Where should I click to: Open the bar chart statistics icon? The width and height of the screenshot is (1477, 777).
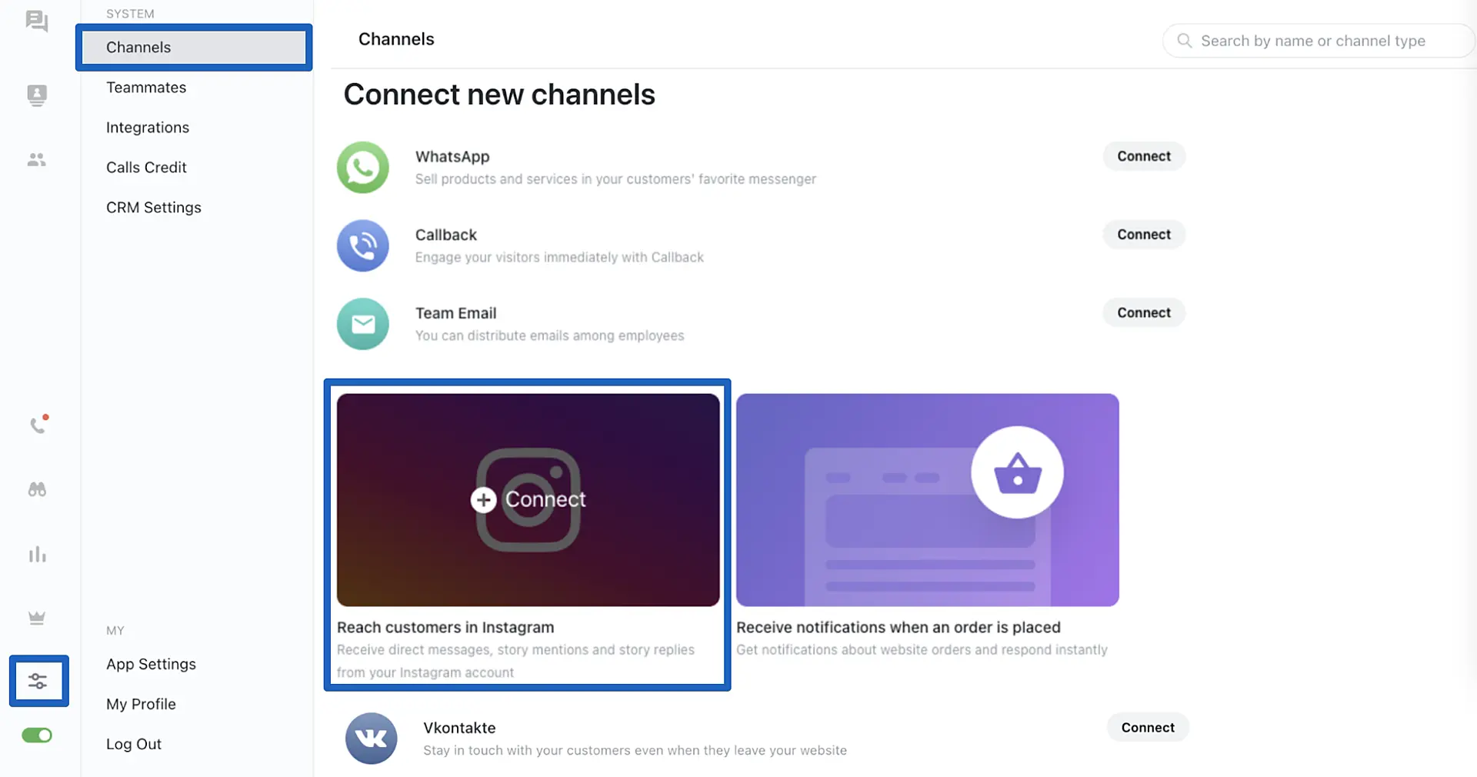[x=37, y=555]
